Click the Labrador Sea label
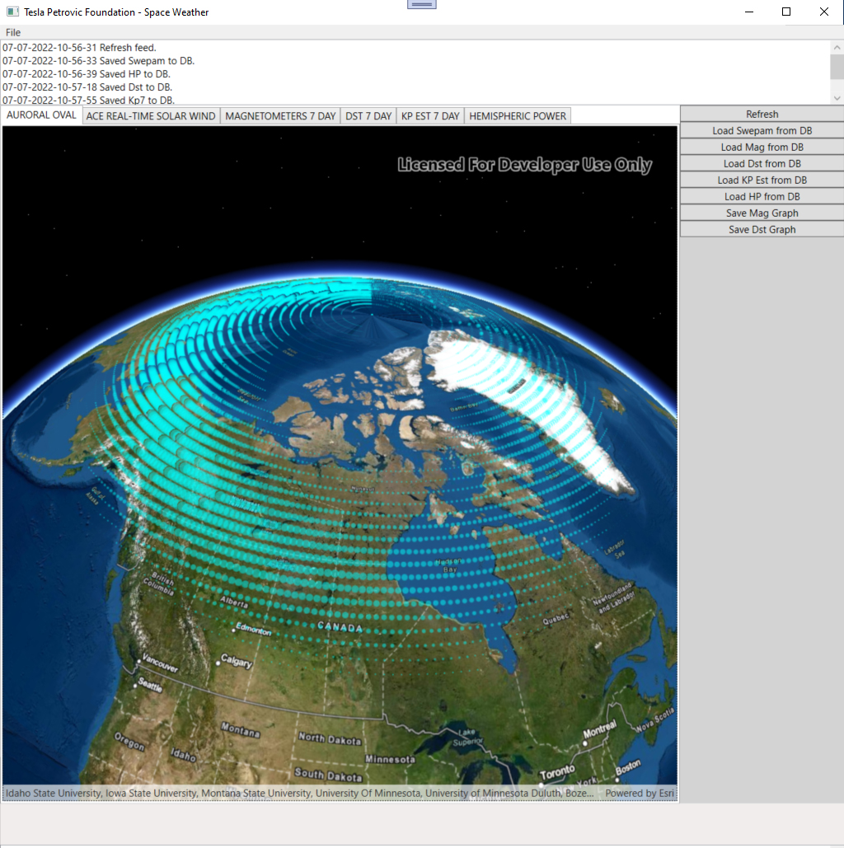 coord(615,548)
